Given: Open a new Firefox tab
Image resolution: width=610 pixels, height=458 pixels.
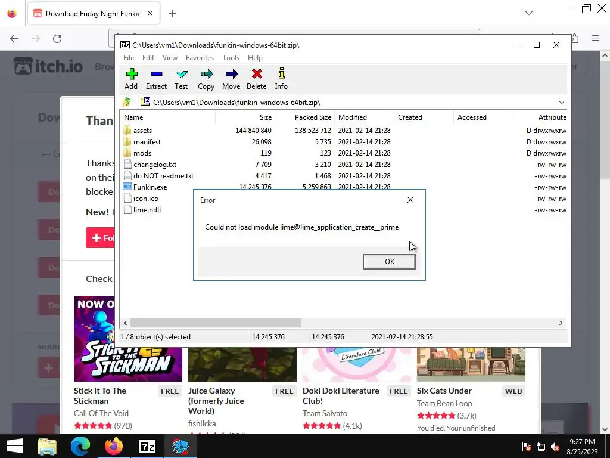Looking at the screenshot, I should (172, 14).
